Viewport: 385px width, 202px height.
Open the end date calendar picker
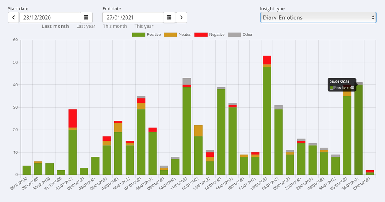(169, 17)
